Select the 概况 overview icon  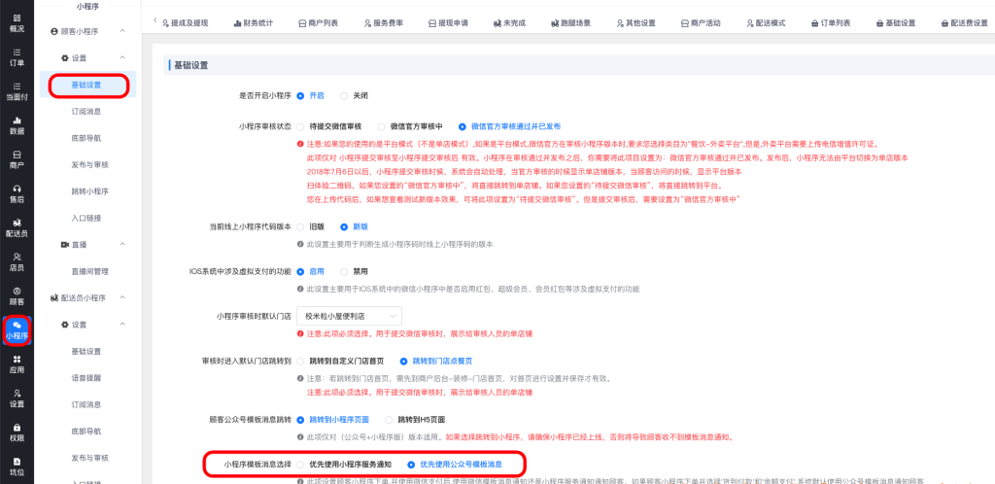click(17, 21)
